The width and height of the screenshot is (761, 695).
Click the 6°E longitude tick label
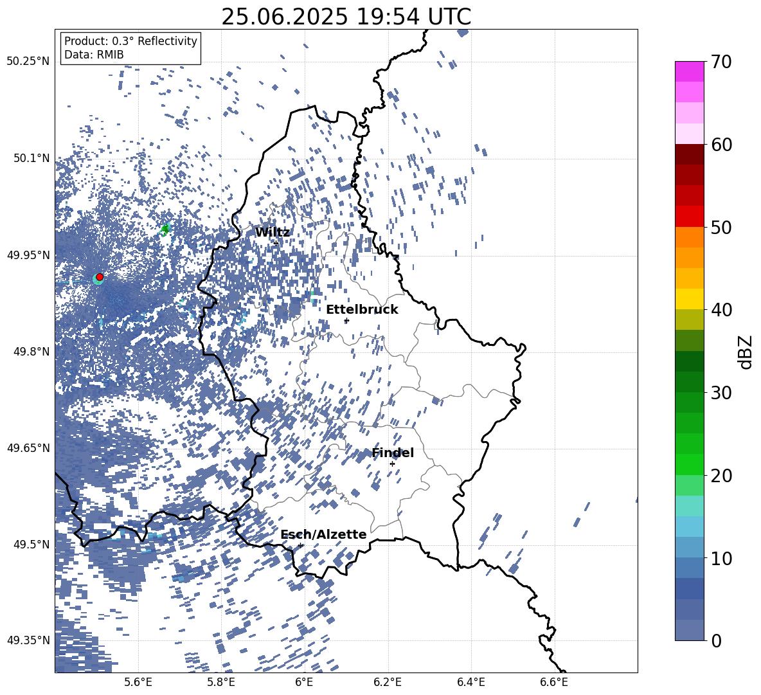304,682
